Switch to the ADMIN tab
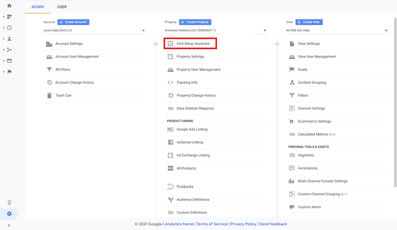Screen dimensions: 397x230 click(38, 7)
